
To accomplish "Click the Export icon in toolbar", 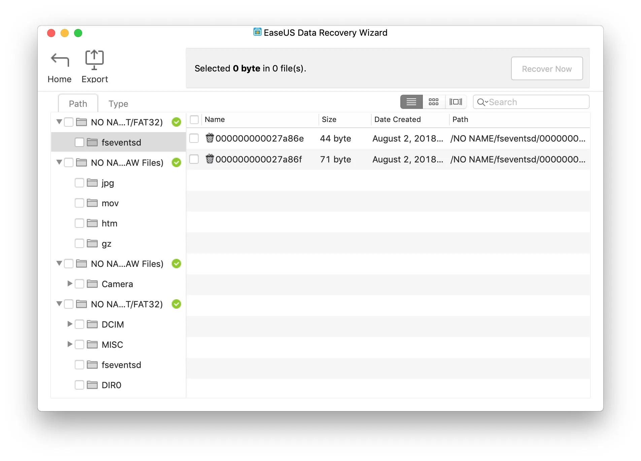I will 94,60.
